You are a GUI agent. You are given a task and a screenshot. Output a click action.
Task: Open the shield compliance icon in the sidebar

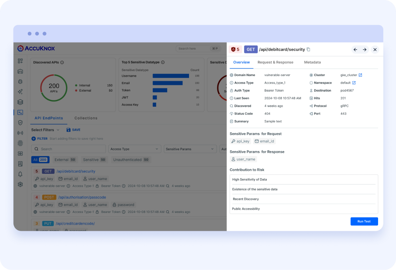[x=20, y=122]
